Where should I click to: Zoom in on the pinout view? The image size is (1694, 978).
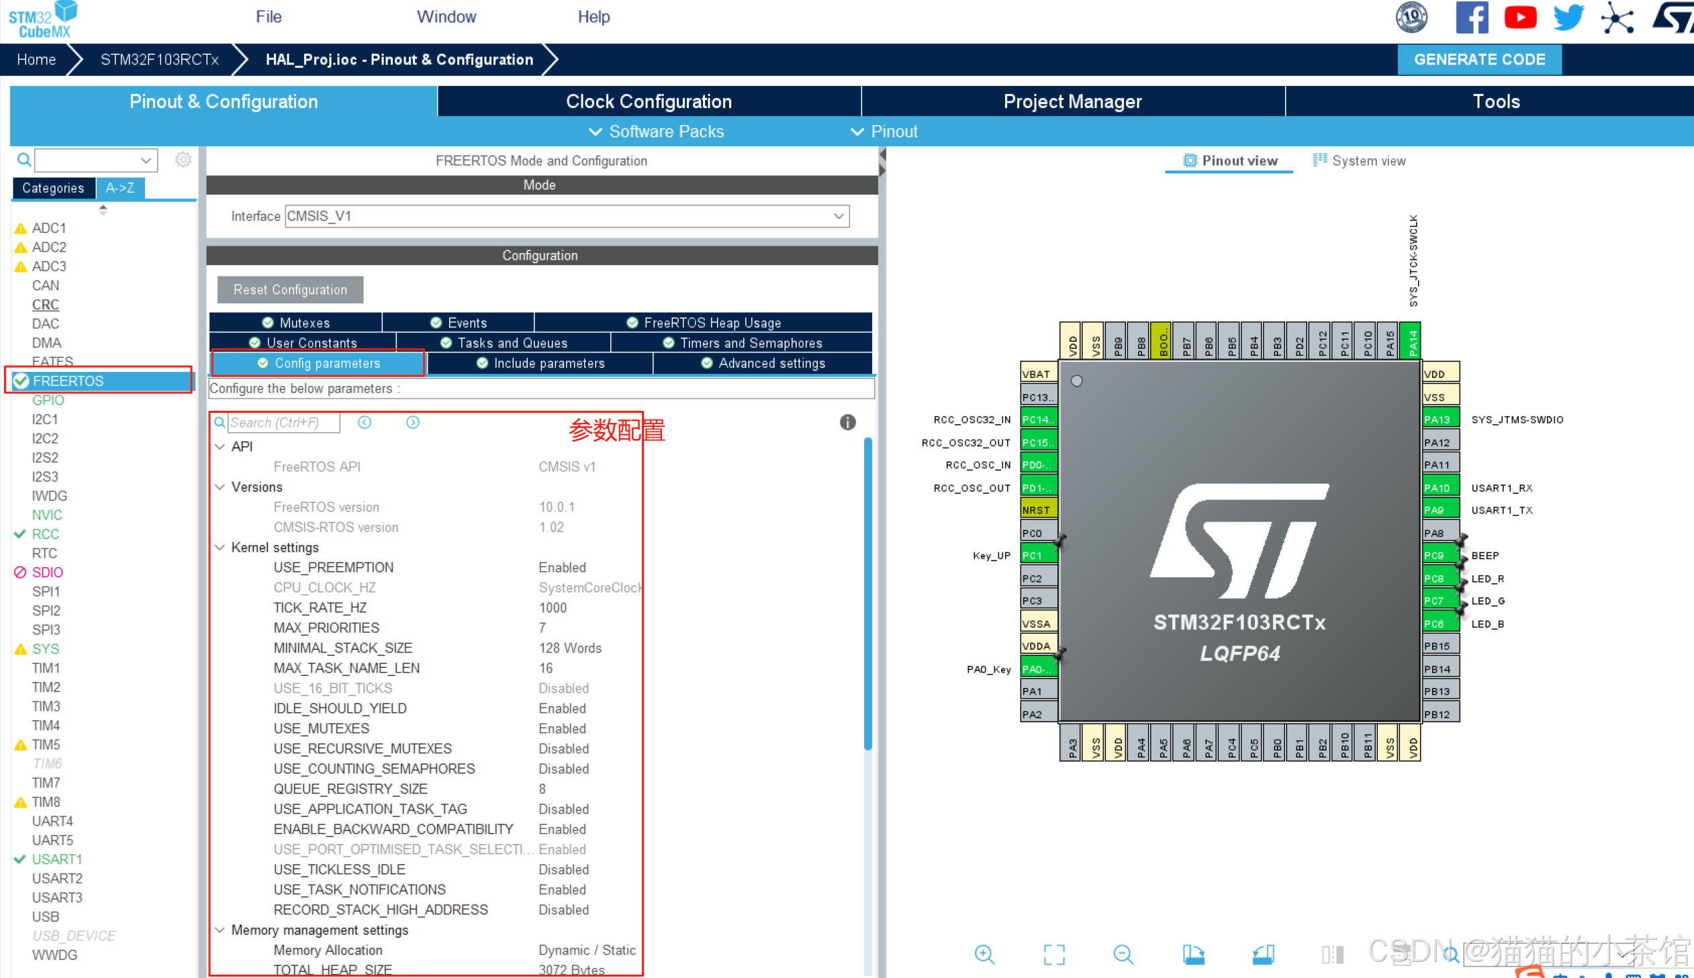pos(985,954)
